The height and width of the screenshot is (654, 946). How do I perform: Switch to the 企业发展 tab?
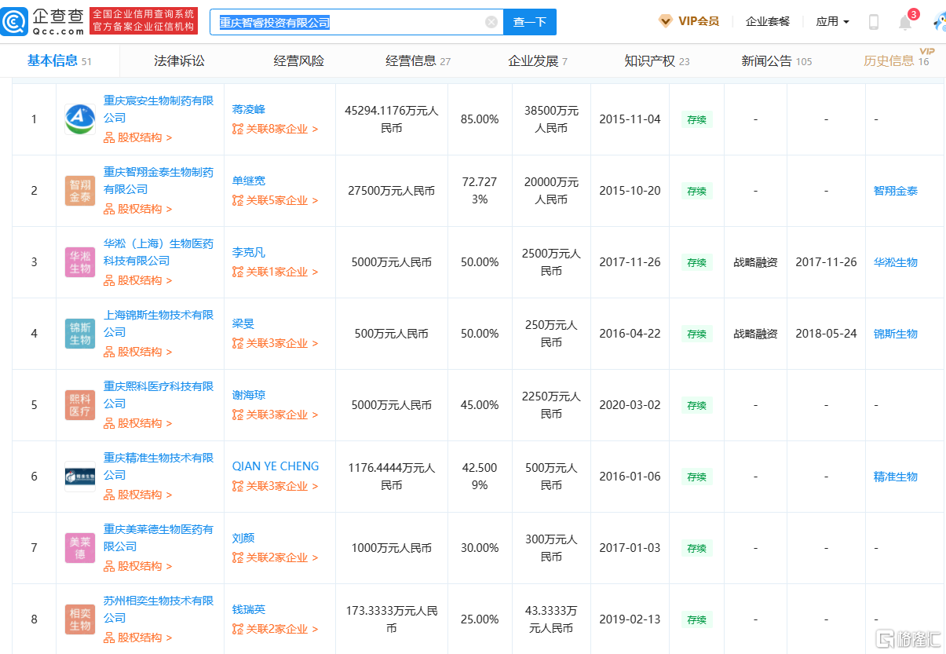[x=538, y=61]
